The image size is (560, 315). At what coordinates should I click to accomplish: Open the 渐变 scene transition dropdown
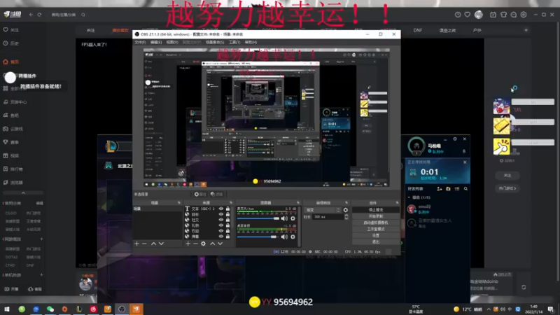pos(323,210)
